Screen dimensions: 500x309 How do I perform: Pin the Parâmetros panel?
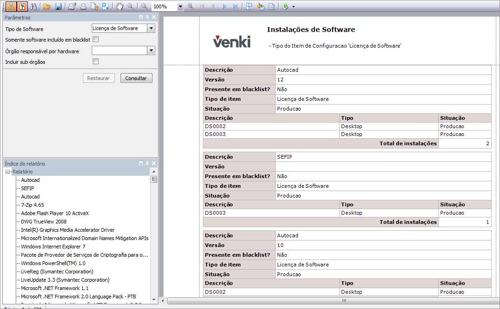point(147,17)
